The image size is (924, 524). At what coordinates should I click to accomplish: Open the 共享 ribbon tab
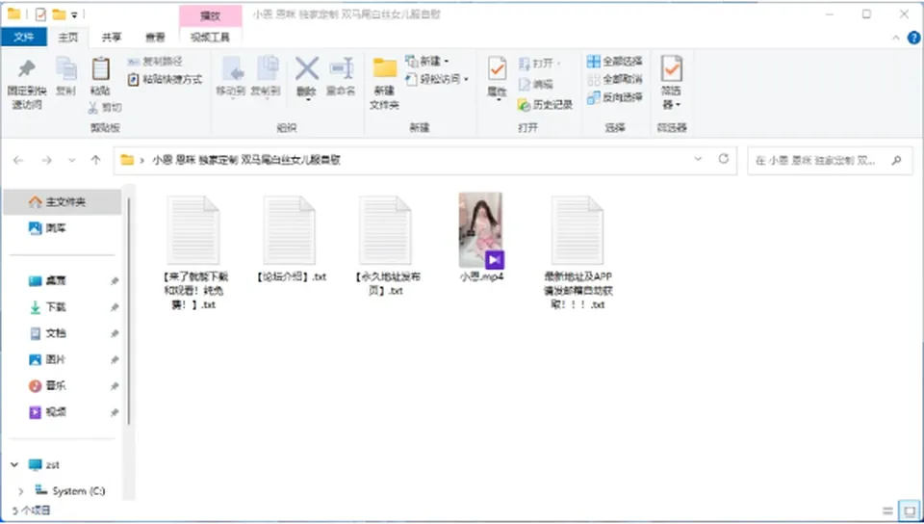click(x=111, y=38)
